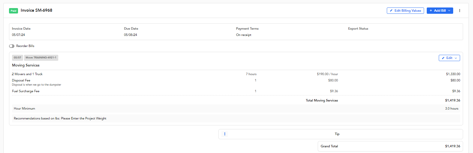Screen dimensions: 473x153
Task: Open the Tip row three-dot menu
Action: click(x=225, y=134)
